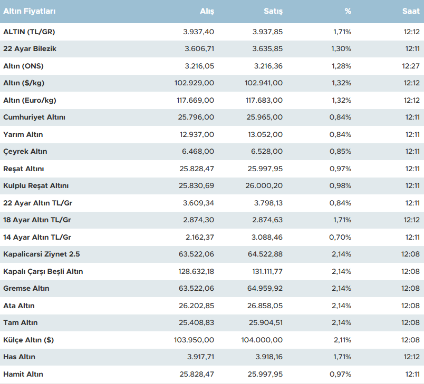The height and width of the screenshot is (384, 424).
Task: Click the percentage 1,28%
Action: click(342, 66)
